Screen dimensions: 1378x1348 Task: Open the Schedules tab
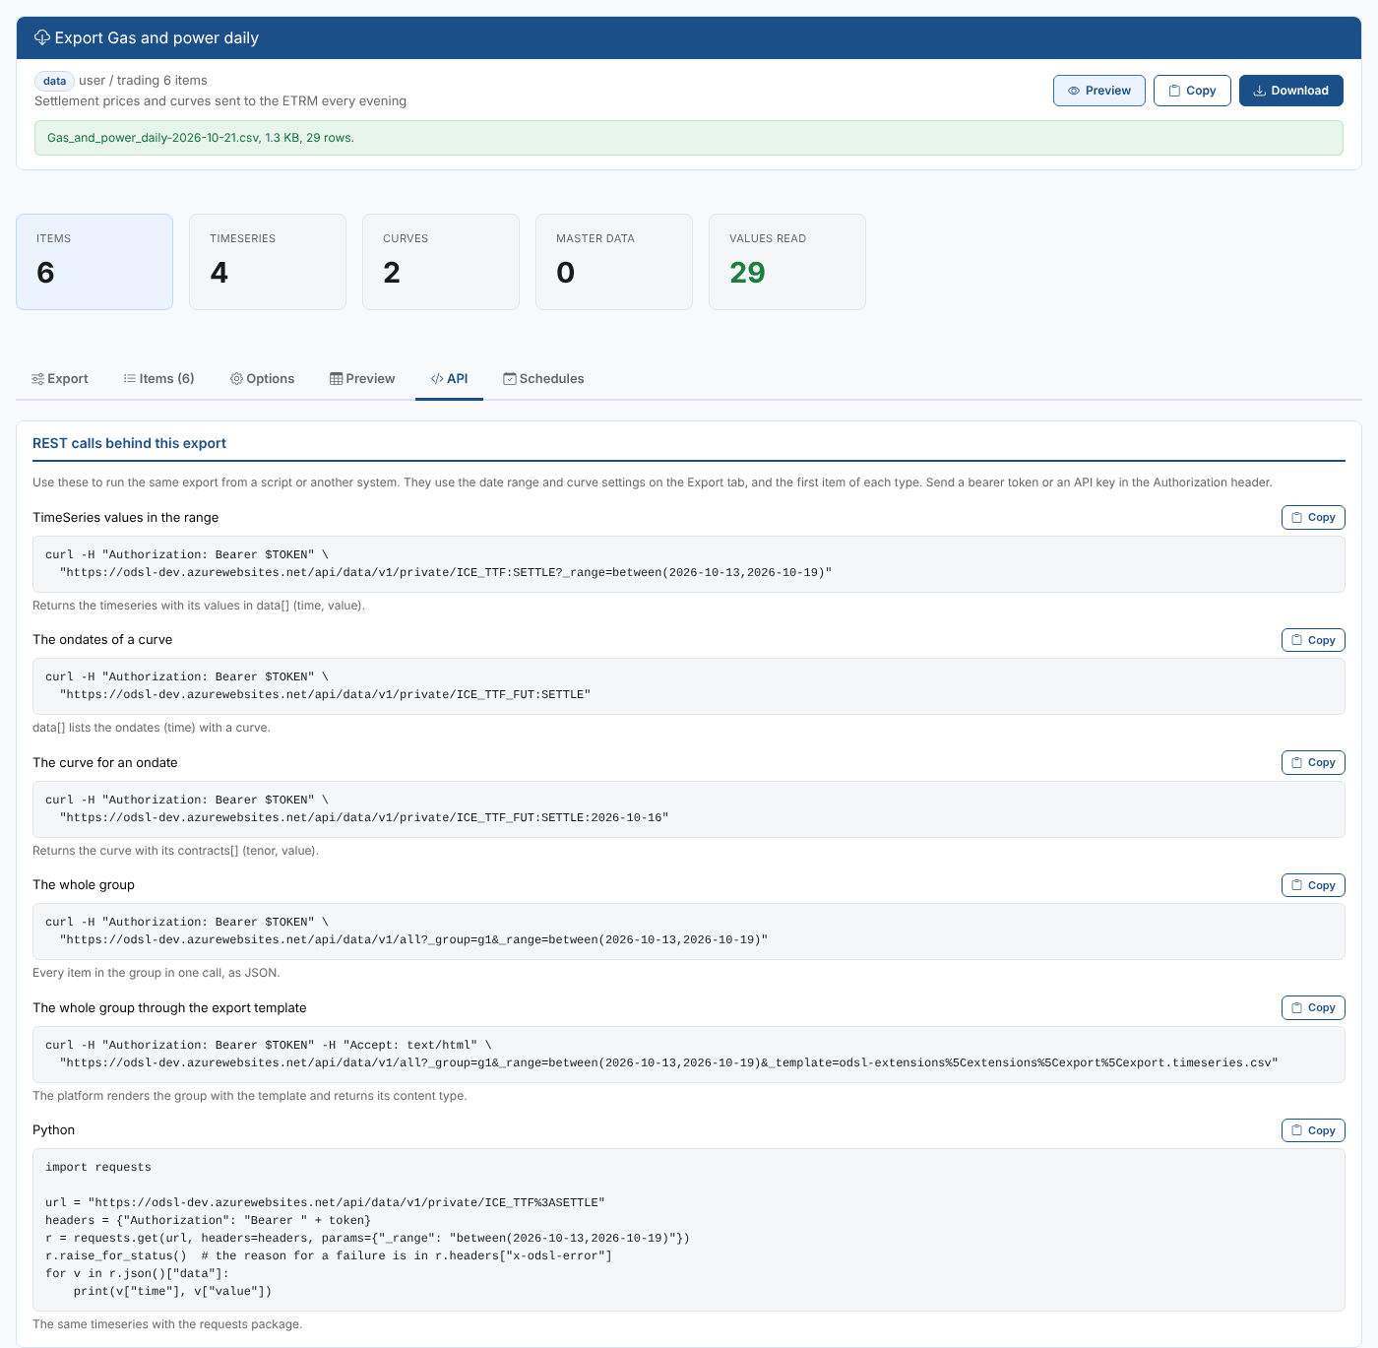click(x=543, y=379)
